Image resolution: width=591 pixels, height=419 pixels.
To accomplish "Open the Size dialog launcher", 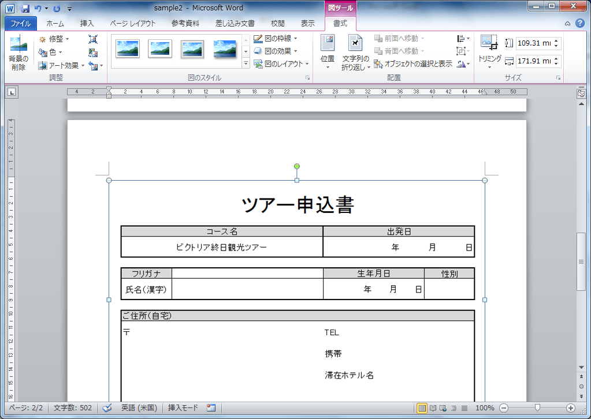I will point(558,78).
